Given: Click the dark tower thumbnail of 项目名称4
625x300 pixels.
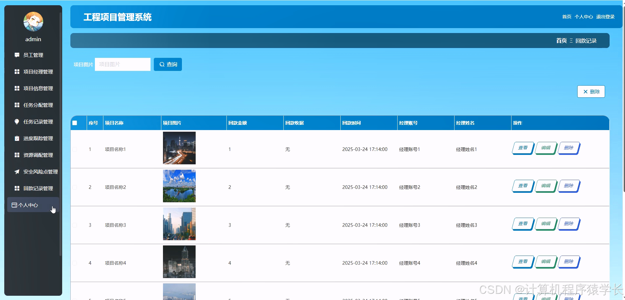Looking at the screenshot, I should [179, 262].
